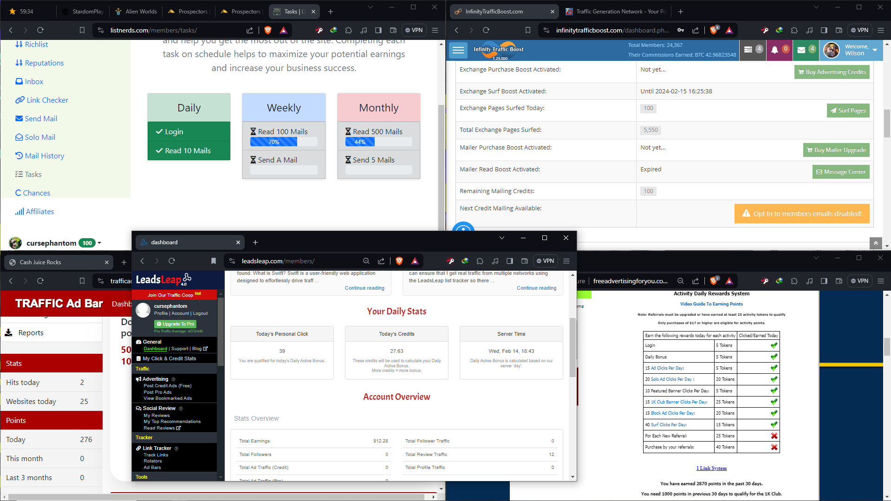Image resolution: width=891 pixels, height=501 pixels.
Task: Click the Read 500 Mails progress bar
Action: click(378, 142)
